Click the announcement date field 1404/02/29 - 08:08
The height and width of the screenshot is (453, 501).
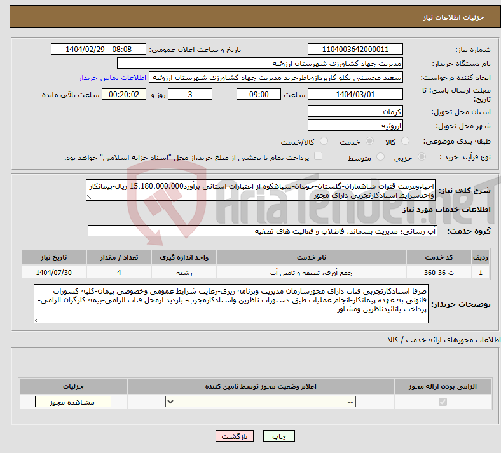click(x=99, y=49)
